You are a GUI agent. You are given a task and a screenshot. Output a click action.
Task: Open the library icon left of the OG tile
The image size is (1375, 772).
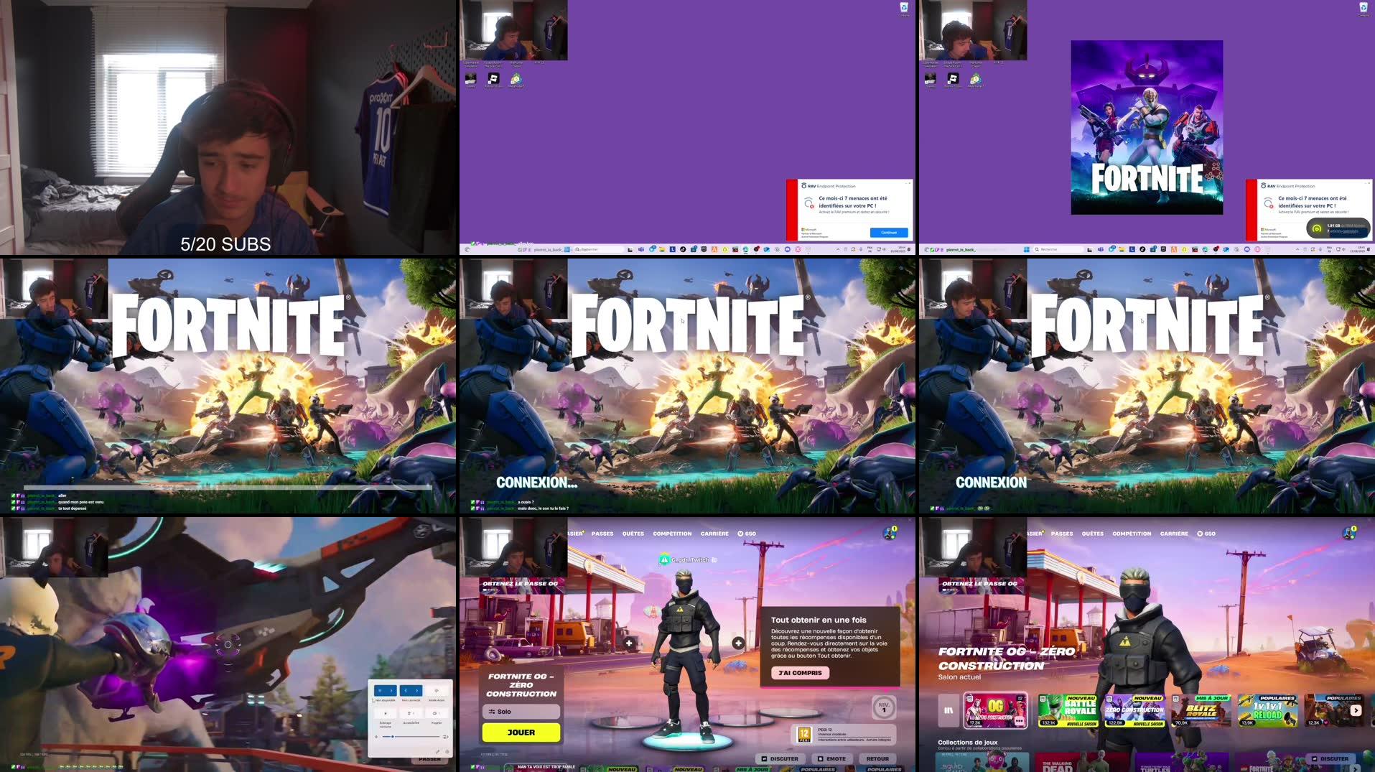[948, 710]
